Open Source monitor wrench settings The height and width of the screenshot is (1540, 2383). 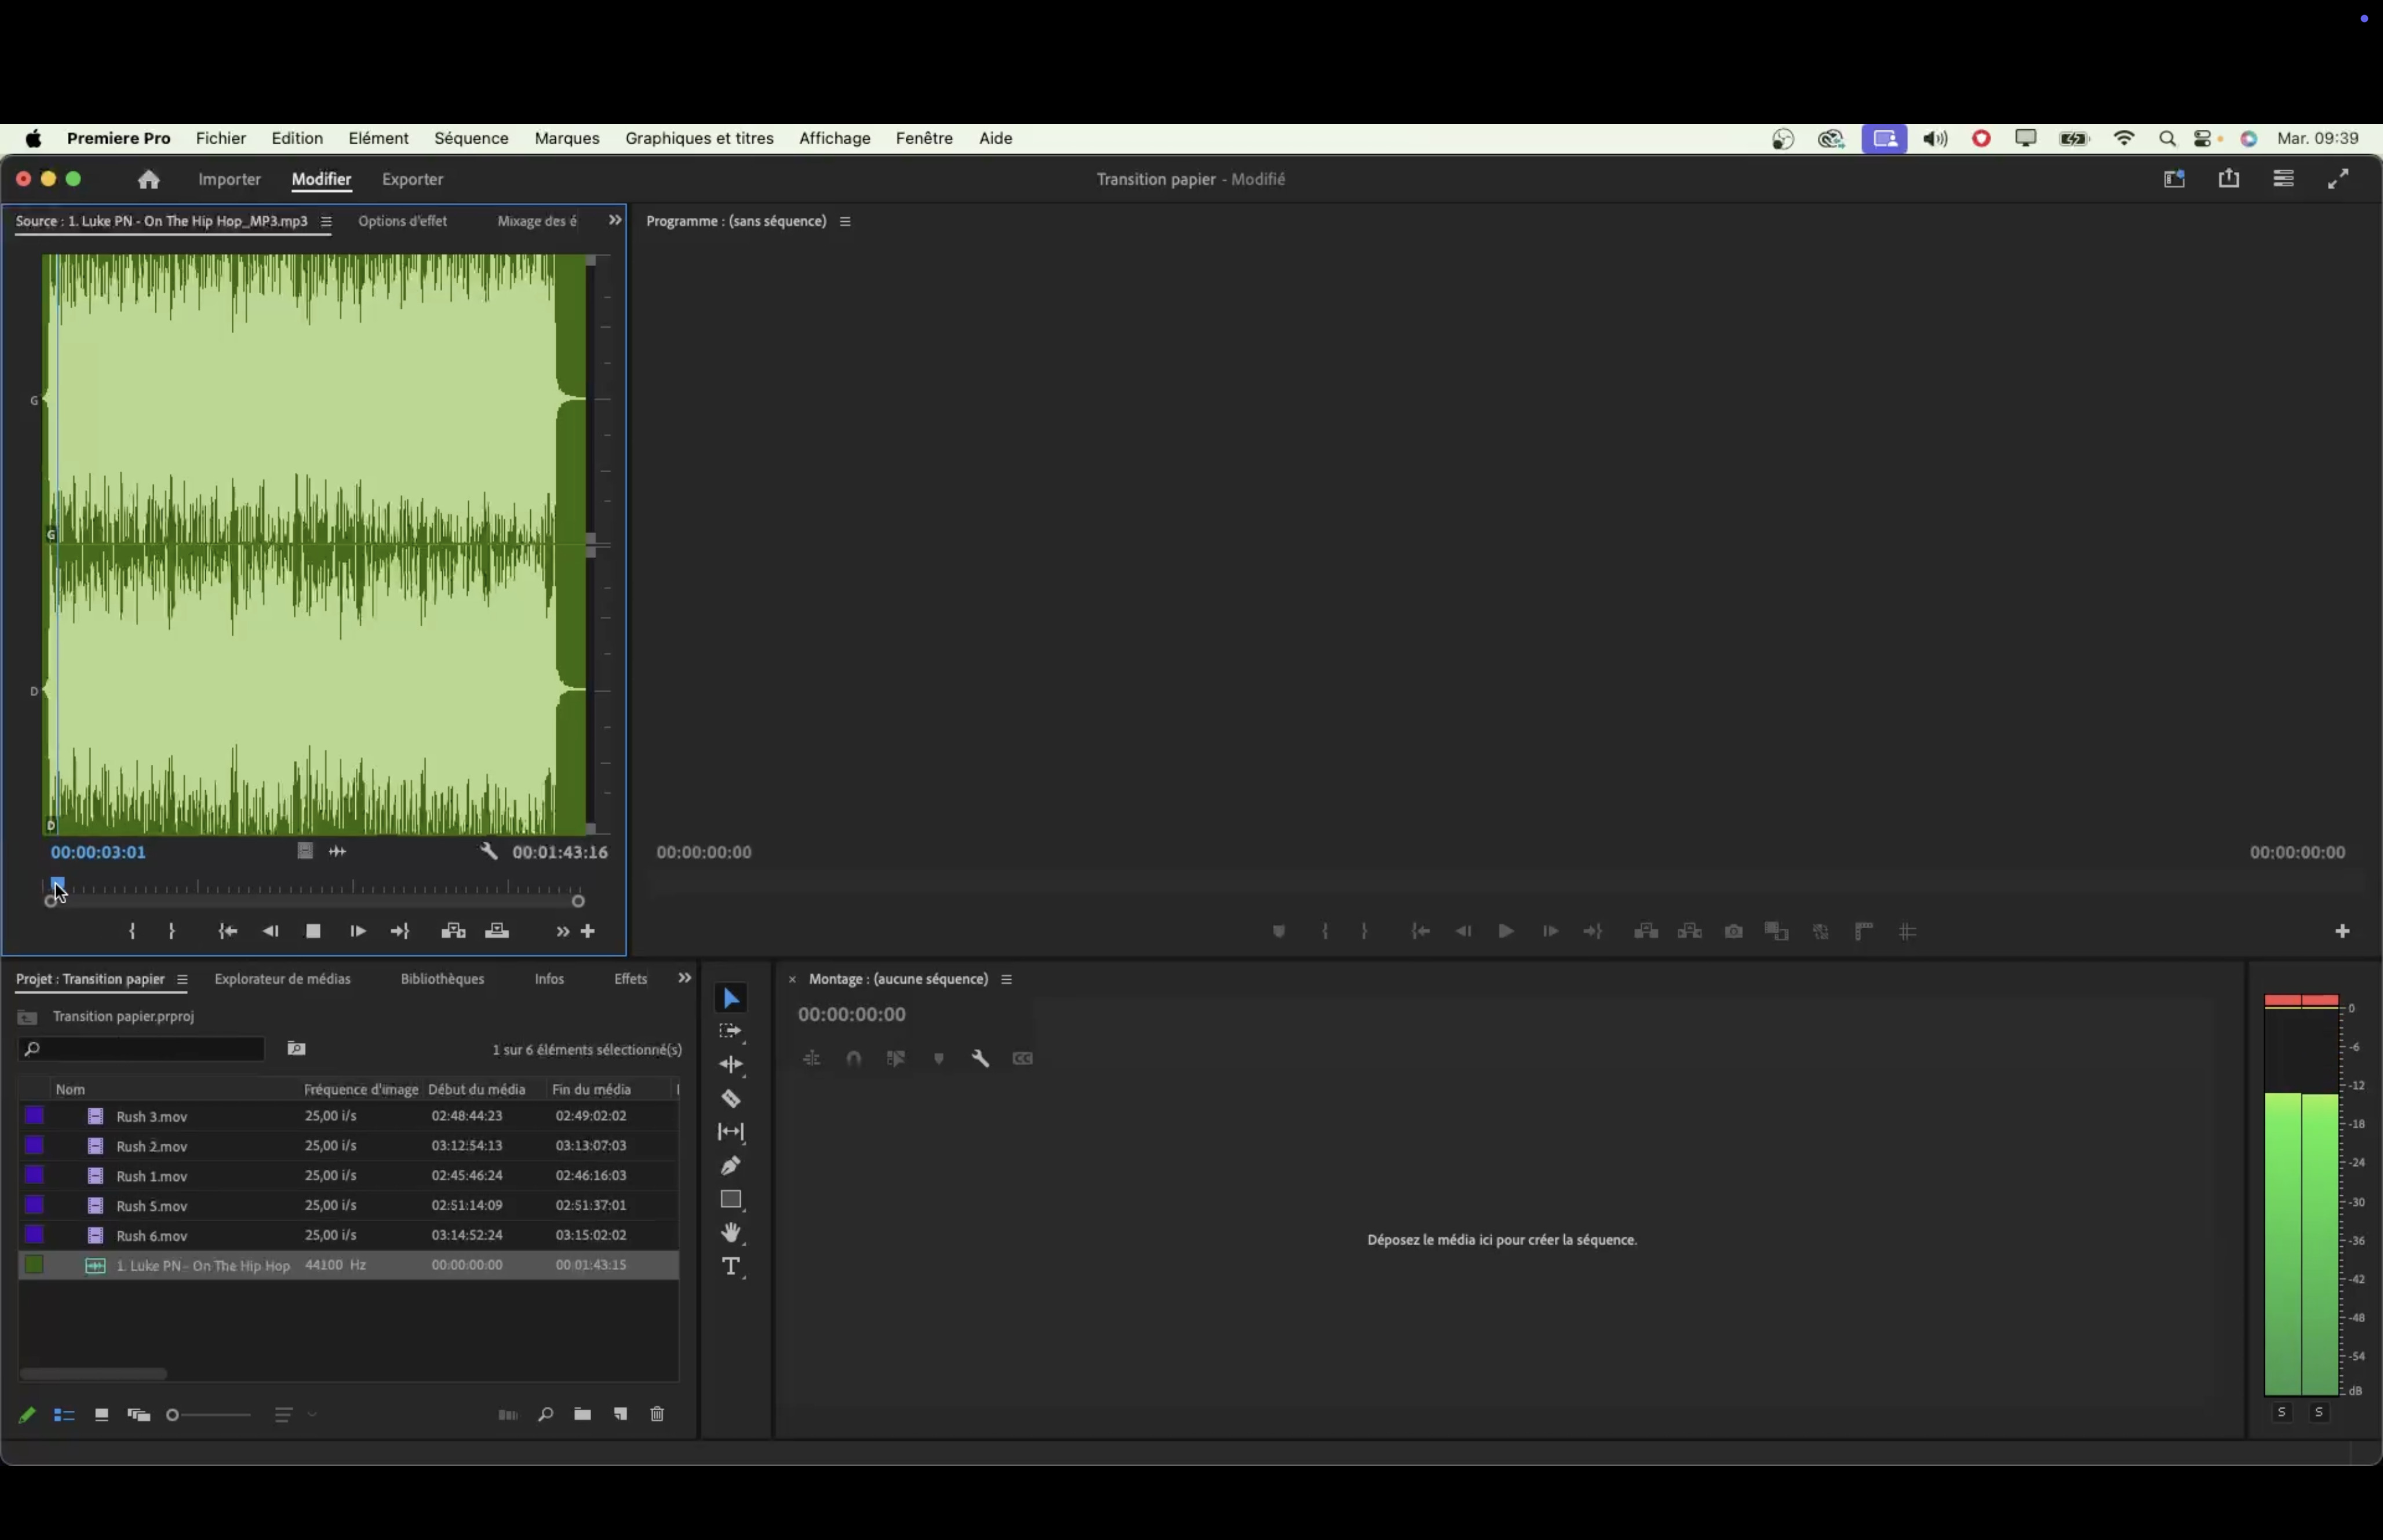tap(488, 852)
